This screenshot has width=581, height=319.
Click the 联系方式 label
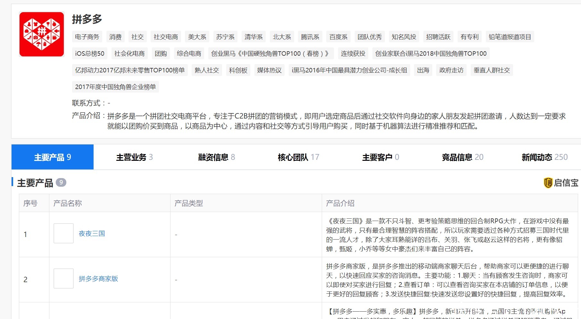[x=89, y=103]
